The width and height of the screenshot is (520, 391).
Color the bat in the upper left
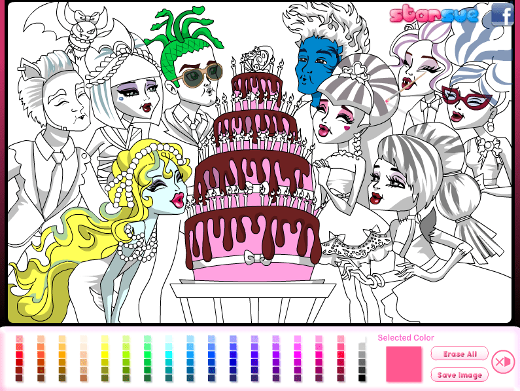[83, 31]
